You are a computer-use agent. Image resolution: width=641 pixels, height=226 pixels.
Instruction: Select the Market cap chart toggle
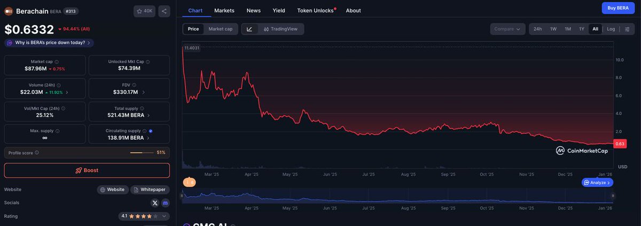[x=221, y=29]
